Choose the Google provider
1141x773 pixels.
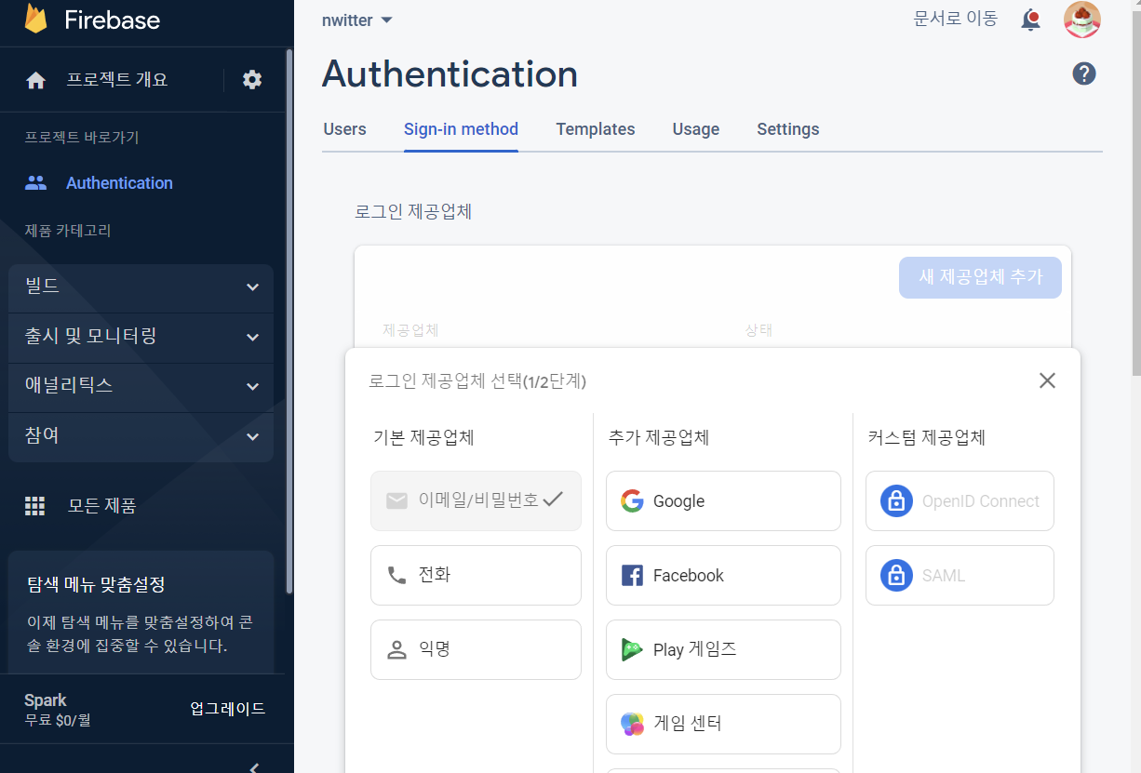pyautogui.click(x=723, y=500)
